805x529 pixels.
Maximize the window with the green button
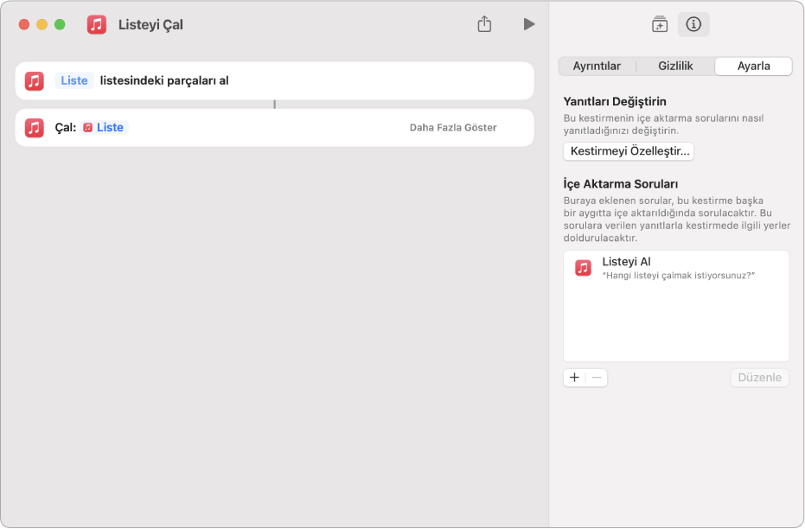coord(60,24)
